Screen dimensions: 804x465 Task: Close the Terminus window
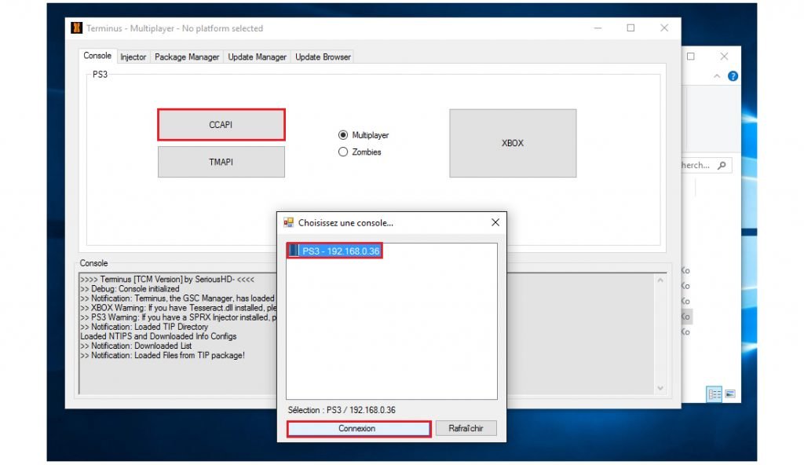tap(664, 27)
